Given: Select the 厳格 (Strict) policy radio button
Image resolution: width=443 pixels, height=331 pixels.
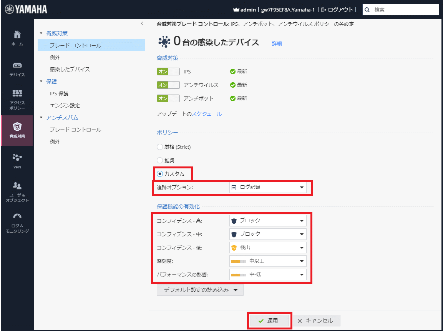Looking at the screenshot, I should (160, 147).
